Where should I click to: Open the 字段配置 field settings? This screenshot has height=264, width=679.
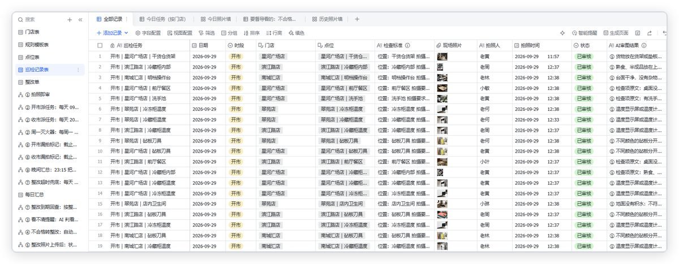tap(148, 33)
